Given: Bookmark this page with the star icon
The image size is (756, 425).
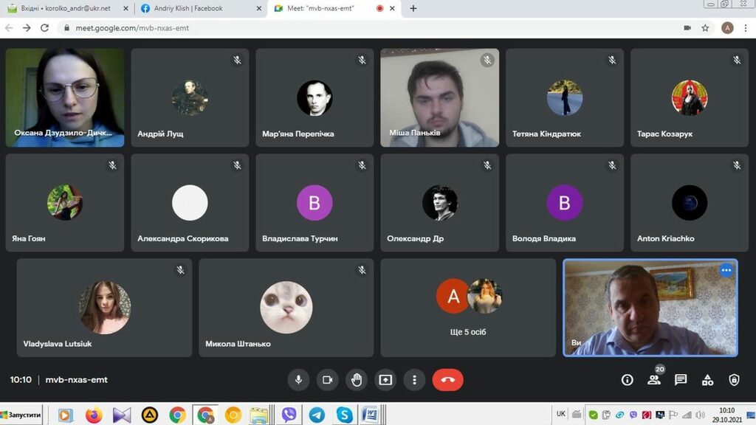Looking at the screenshot, I should 706,28.
